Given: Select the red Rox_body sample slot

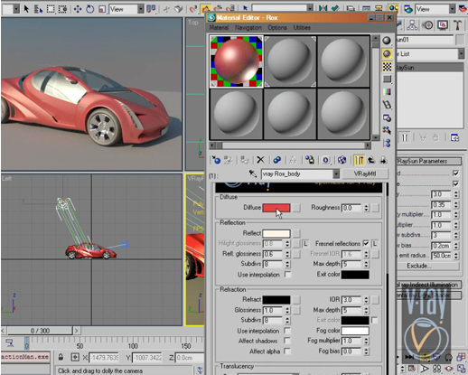Looking at the screenshot, I should point(237,61).
